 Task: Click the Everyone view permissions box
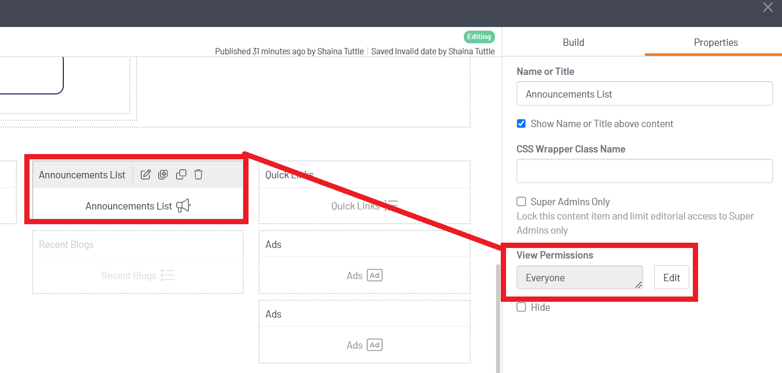click(579, 278)
